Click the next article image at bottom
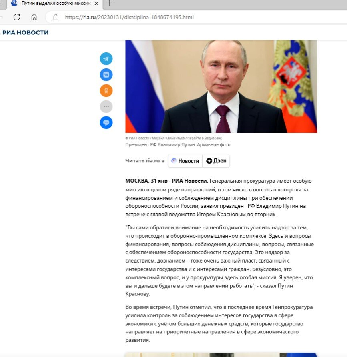 pyautogui.click(x=221, y=355)
